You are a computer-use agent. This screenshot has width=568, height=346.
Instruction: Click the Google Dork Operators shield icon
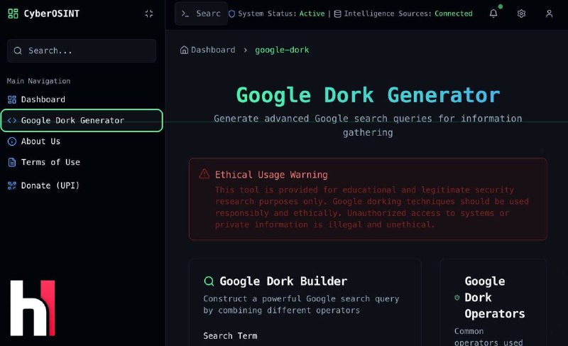(457, 298)
